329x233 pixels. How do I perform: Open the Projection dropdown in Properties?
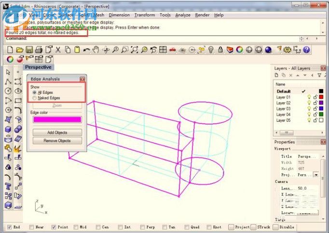316,175
